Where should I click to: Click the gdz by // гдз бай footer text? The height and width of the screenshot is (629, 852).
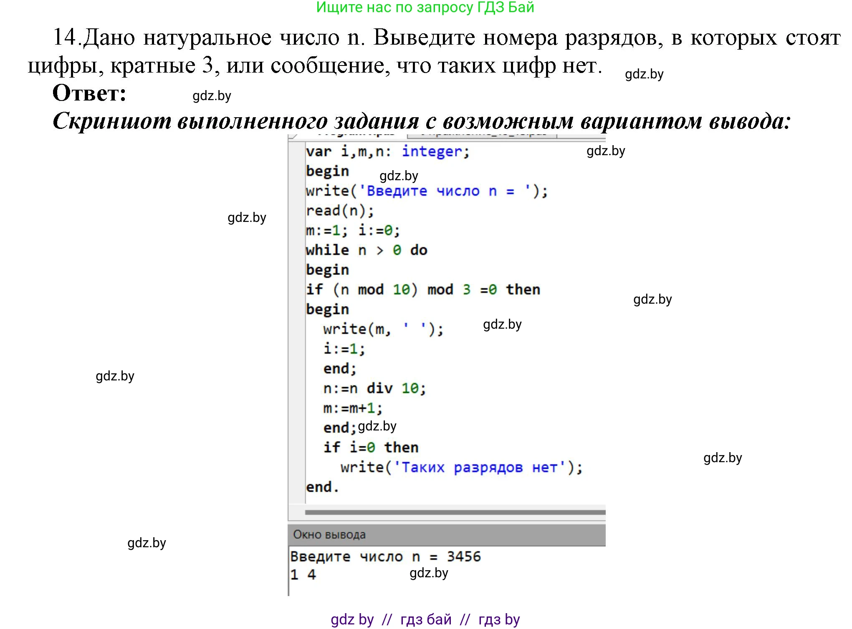pyautogui.click(x=425, y=619)
